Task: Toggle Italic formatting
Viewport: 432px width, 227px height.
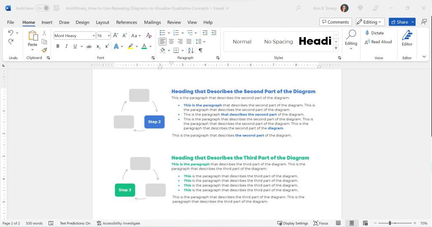Action: [66, 46]
